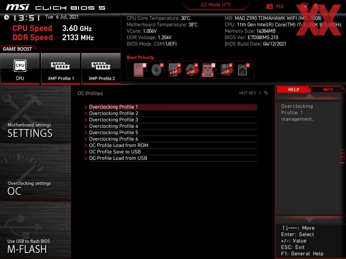Click the clock icon beside the time
Viewport: 346px width, 259px height.
7,17
